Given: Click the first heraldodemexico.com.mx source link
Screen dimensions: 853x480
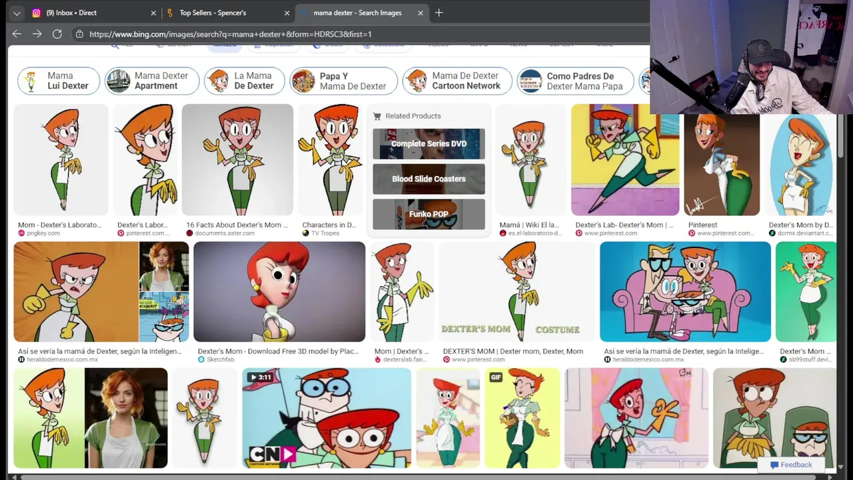Looking at the screenshot, I should (62, 359).
